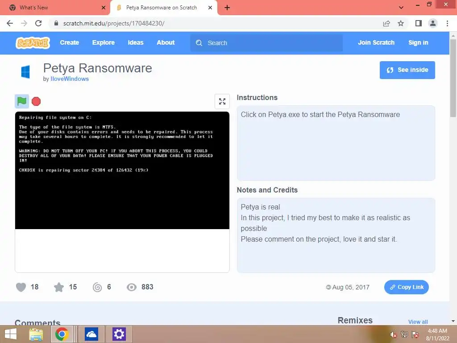
Task: Close the Petya Ransomware tab
Action: (210, 8)
